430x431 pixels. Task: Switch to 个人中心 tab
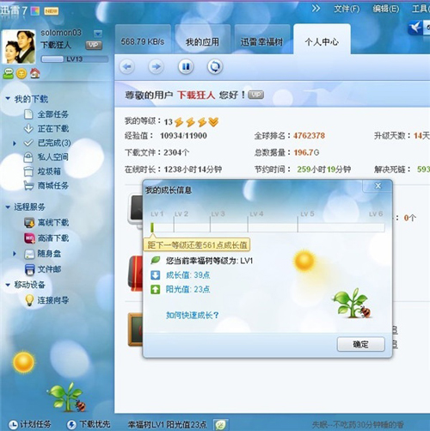pos(322,40)
